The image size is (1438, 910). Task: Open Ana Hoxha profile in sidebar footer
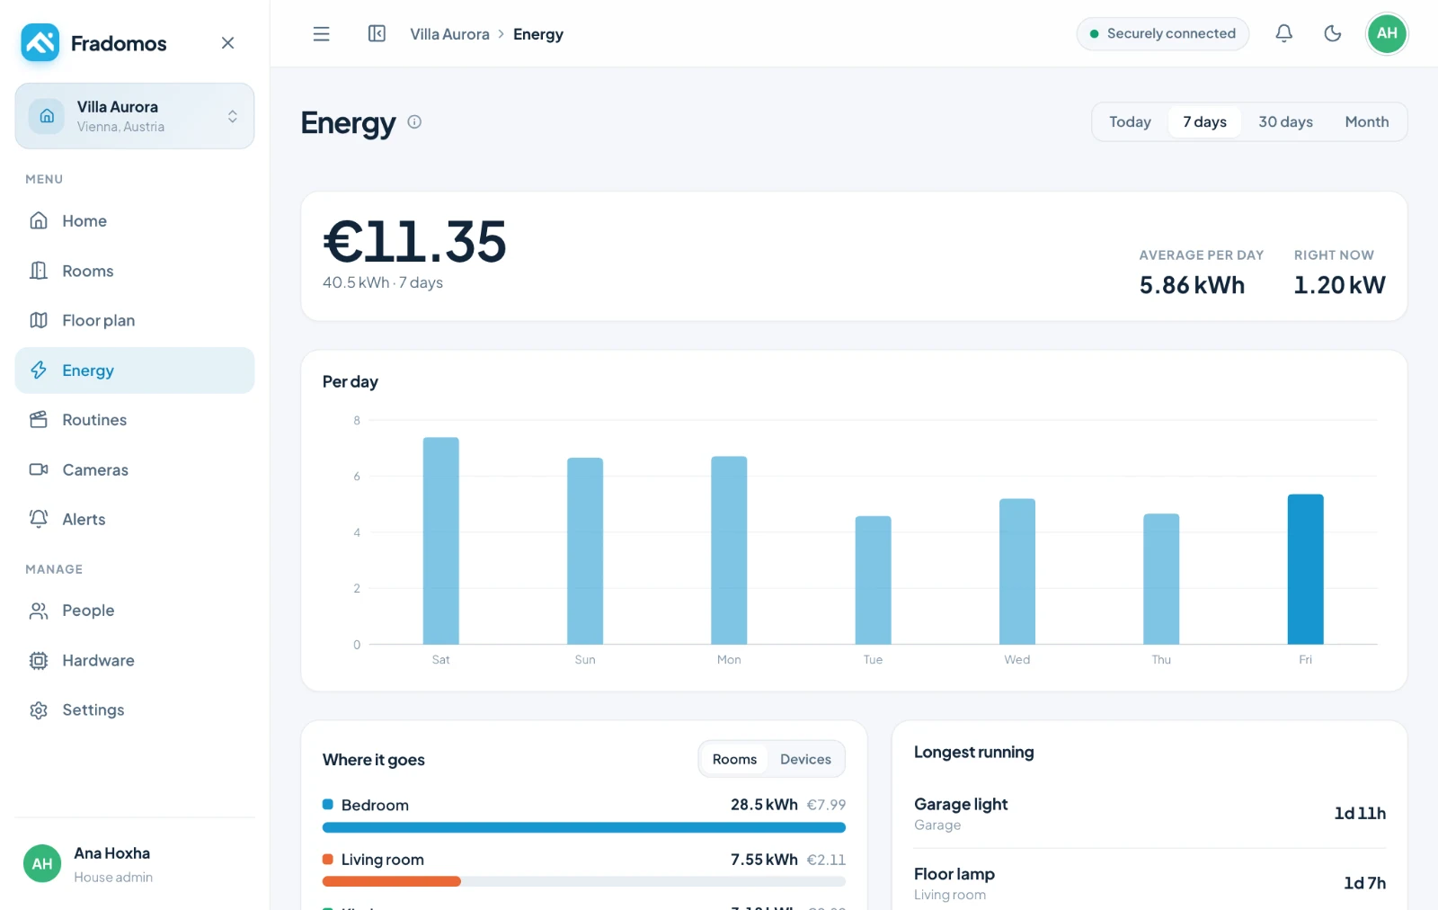point(135,864)
